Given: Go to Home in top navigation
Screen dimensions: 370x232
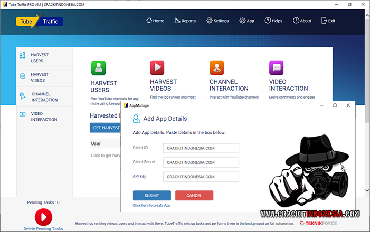Looking at the screenshot, I should (x=155, y=21).
